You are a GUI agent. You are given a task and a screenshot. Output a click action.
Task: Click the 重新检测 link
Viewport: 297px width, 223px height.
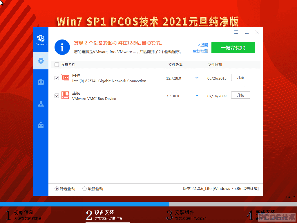click(x=200, y=51)
